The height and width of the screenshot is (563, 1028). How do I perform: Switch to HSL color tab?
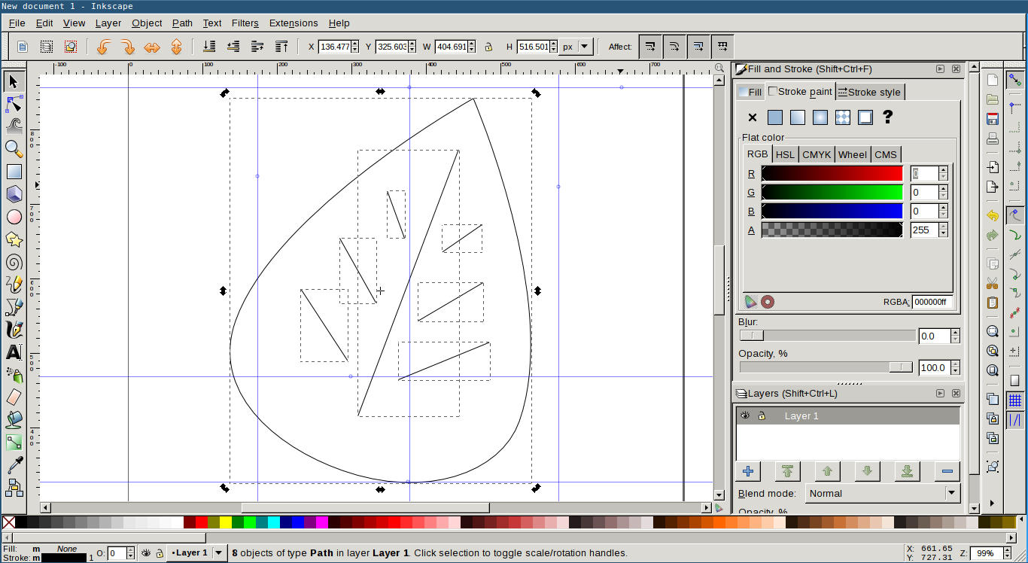coord(785,154)
